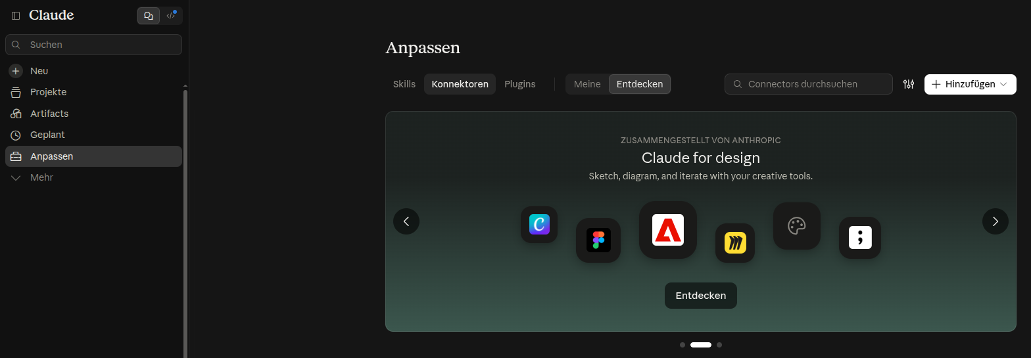This screenshot has height=358, width=1031.
Task: Select Anpassen in the sidebar
Action: pos(93,156)
